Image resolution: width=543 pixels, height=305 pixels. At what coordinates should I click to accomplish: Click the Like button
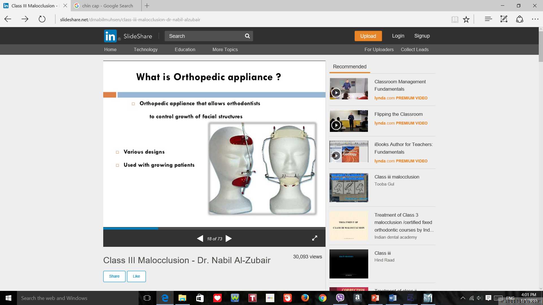(136, 276)
